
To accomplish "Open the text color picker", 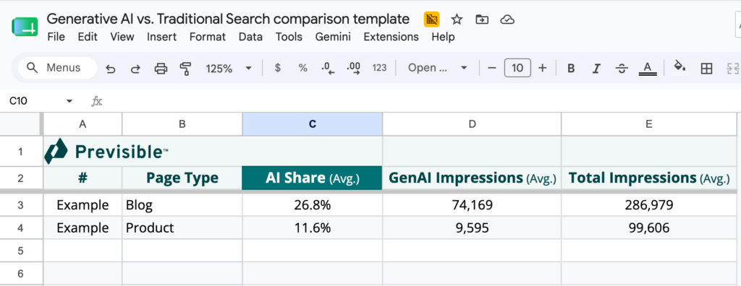I will tap(648, 69).
